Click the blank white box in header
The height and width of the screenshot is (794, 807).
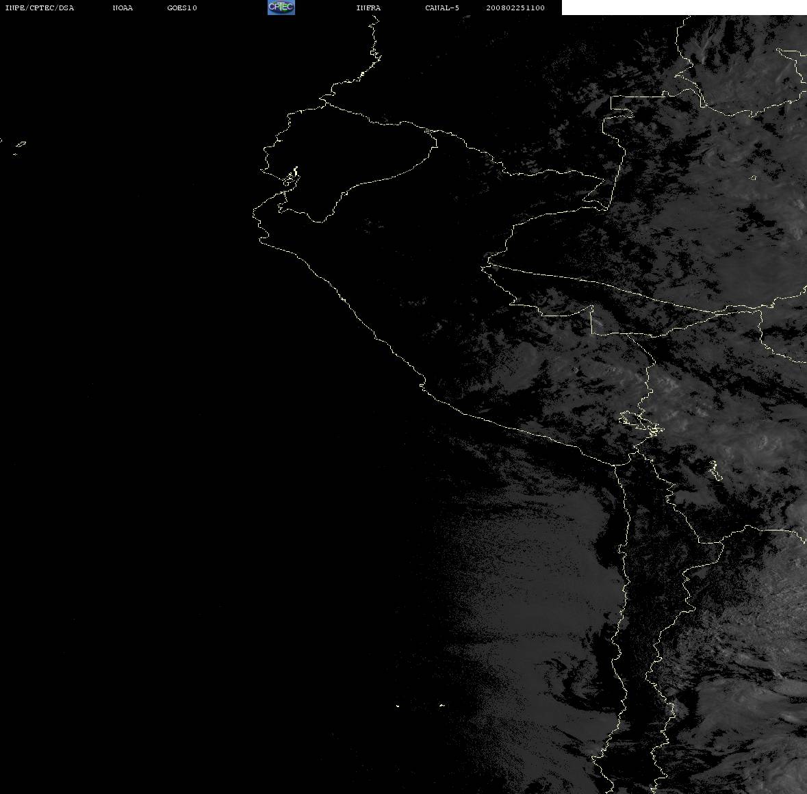tap(684, 8)
